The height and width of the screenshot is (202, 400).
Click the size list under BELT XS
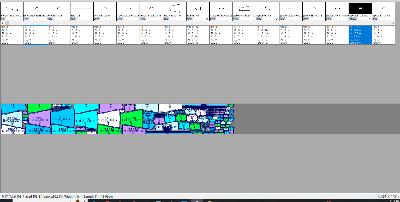pyautogui.click(x=82, y=35)
